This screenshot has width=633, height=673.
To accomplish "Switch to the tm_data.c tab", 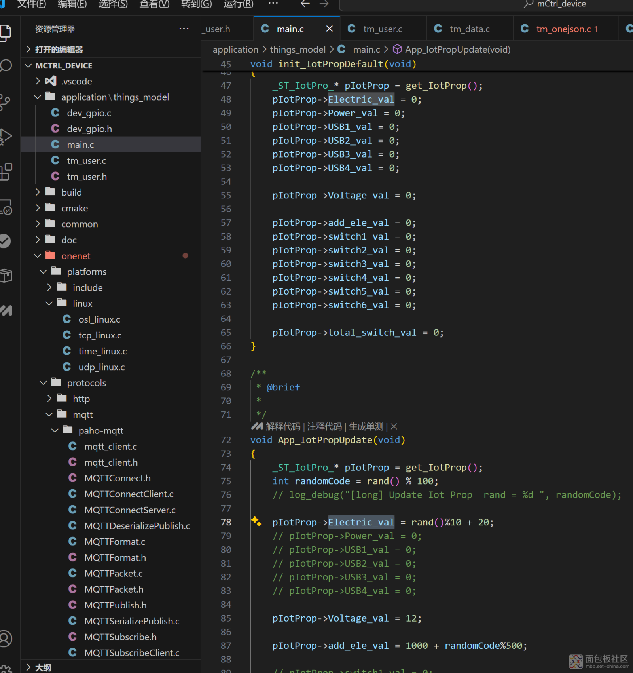I will (469, 29).
